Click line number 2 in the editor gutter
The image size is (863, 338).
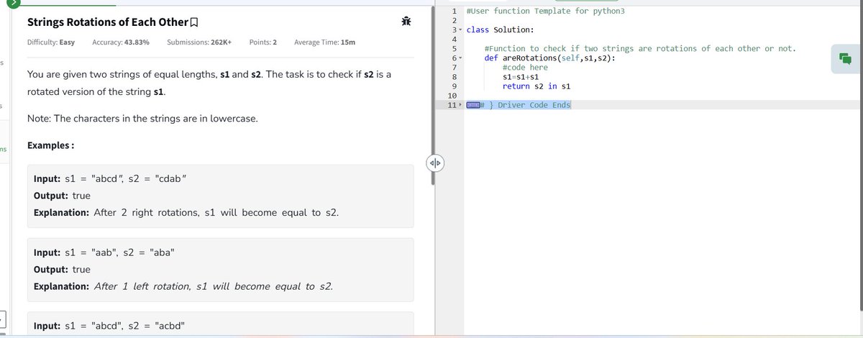tap(455, 21)
